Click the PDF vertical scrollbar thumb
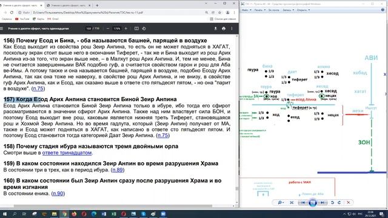 (x=236, y=188)
